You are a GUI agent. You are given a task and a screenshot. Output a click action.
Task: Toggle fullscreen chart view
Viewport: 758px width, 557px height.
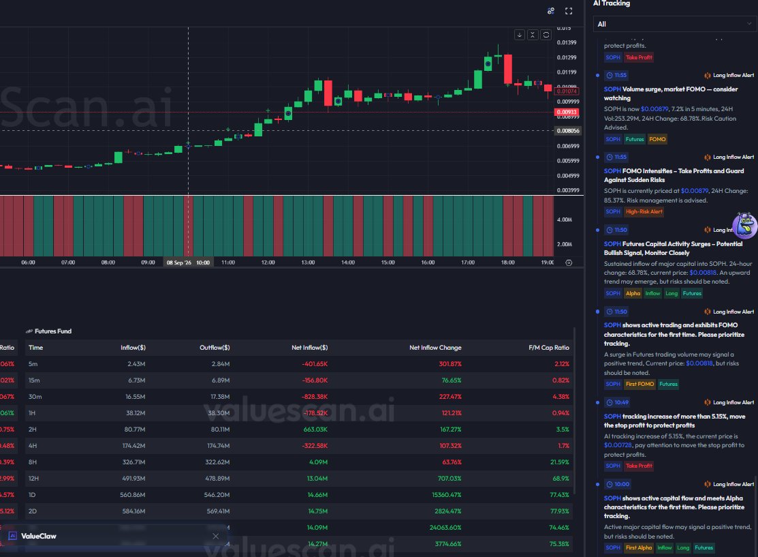coord(569,11)
